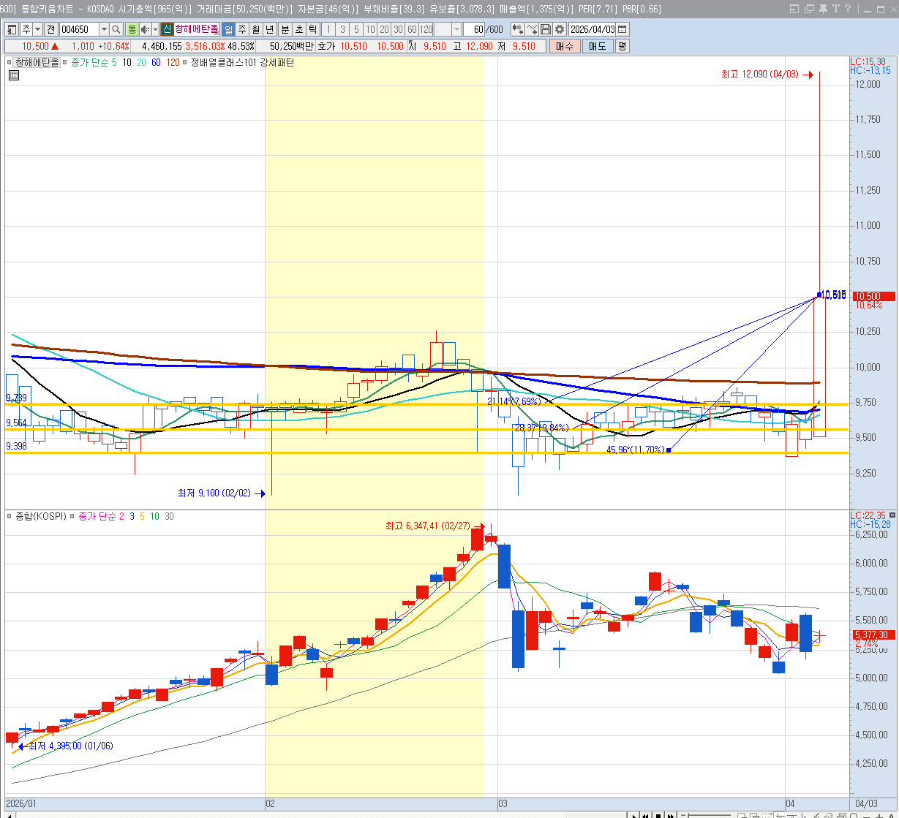This screenshot has width=899, height=818.
Task: Select second 초 chart period
Action: point(299,29)
